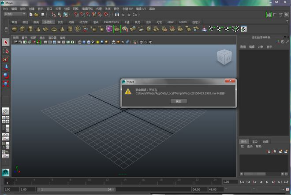This screenshot has height=195, width=291.
Task: Go to start of playback range
Action: pyautogui.click(x=242, y=182)
